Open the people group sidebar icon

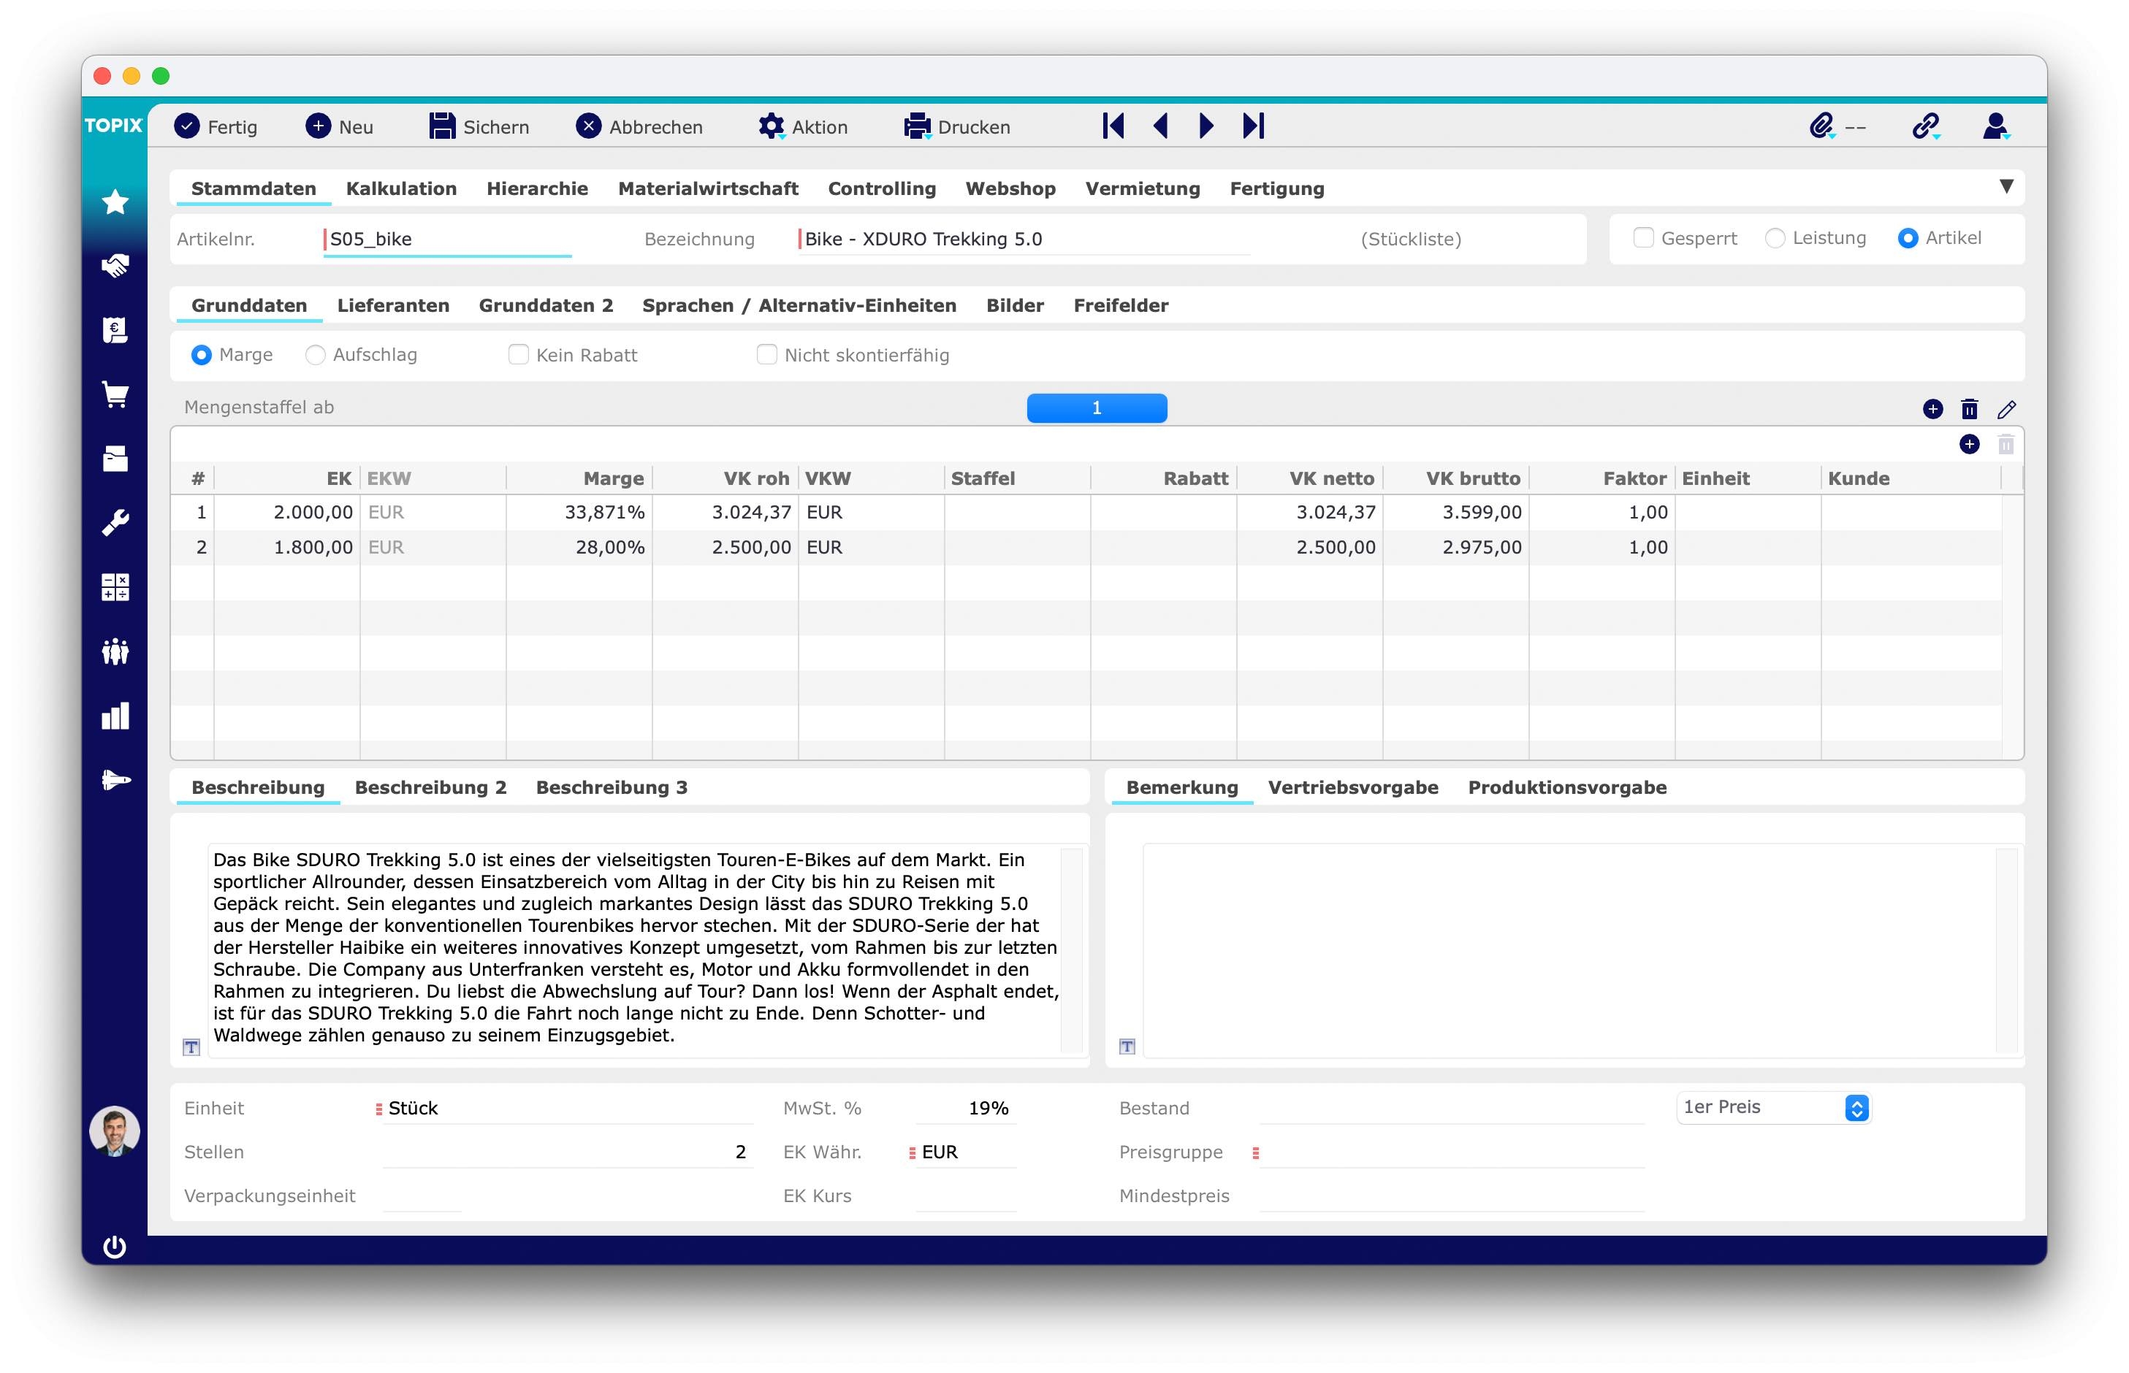click(114, 651)
